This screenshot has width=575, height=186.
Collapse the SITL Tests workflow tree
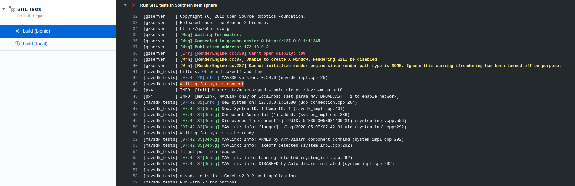(4, 9)
